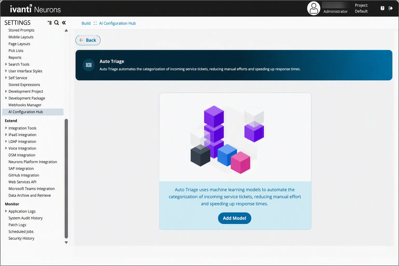Click the Administrator user avatar icon
The image size is (399, 266).
[x=314, y=9]
